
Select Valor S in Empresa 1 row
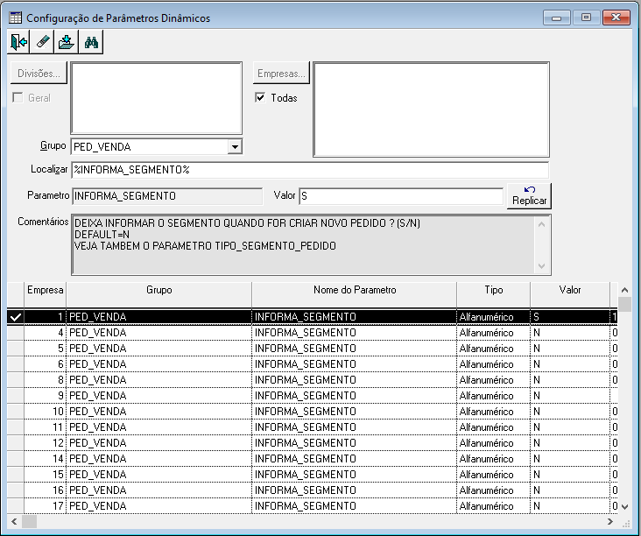pyautogui.click(x=570, y=317)
